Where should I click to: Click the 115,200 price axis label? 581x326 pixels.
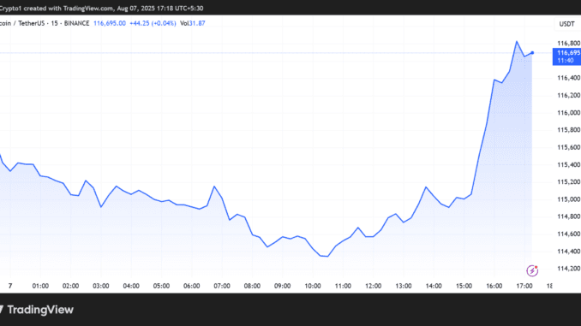click(569, 182)
